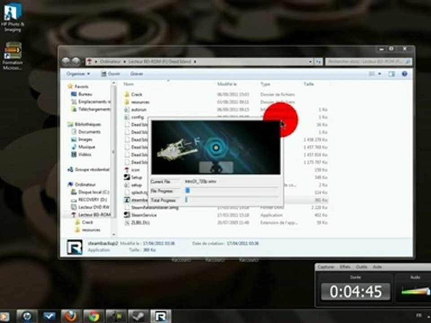Open Vidéos library in sidebar
The height and width of the screenshot is (323, 431).
pyautogui.click(x=81, y=154)
